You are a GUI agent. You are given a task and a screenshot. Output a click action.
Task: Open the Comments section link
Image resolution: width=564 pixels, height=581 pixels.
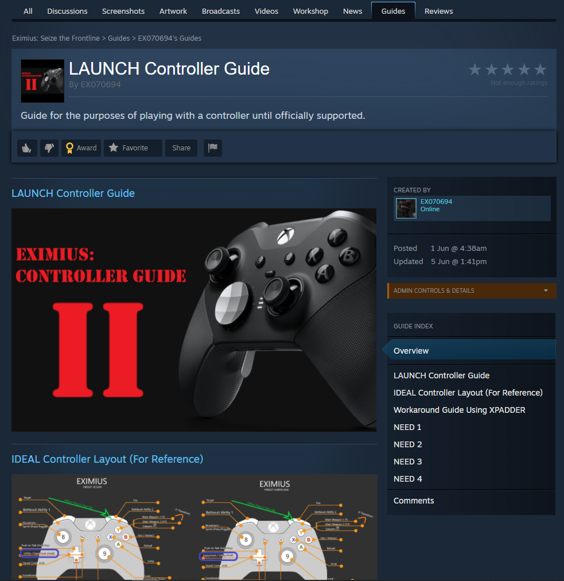[x=414, y=501]
